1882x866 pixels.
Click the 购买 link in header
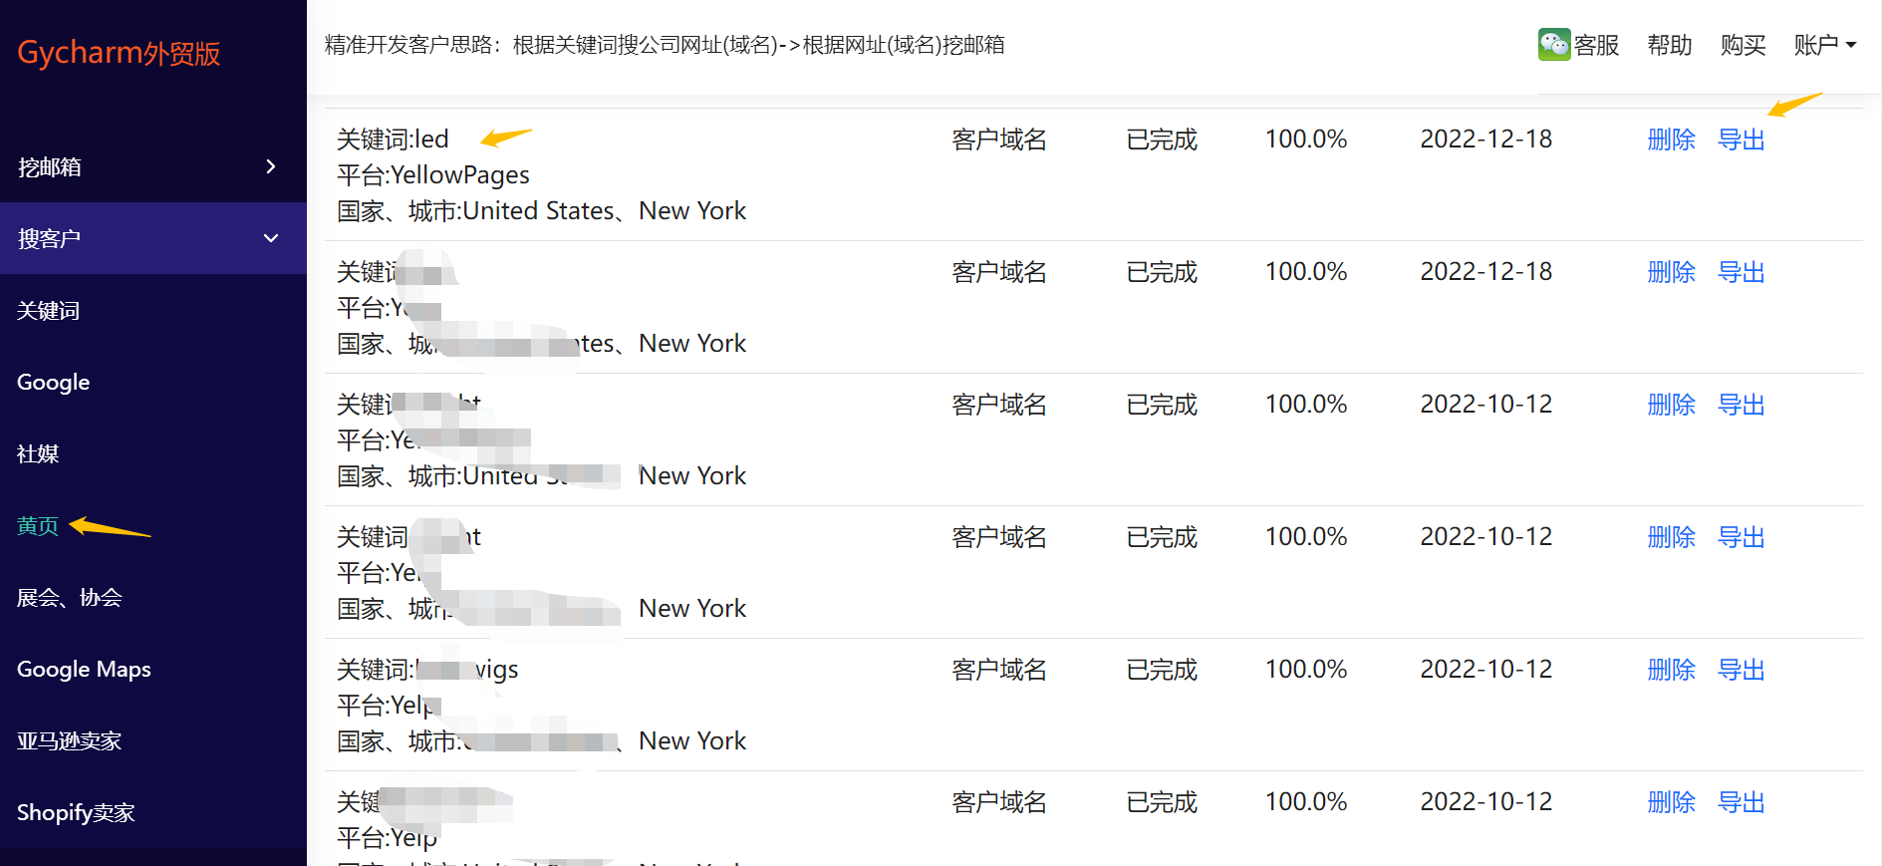point(1743,45)
